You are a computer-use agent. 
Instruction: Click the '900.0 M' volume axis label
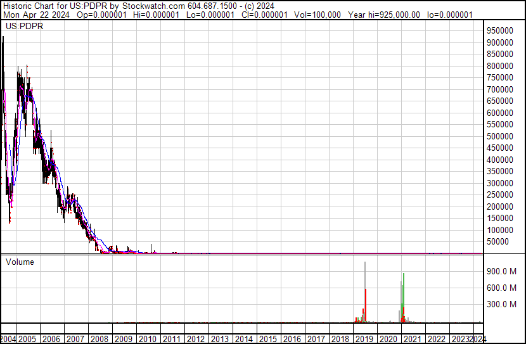point(501,271)
